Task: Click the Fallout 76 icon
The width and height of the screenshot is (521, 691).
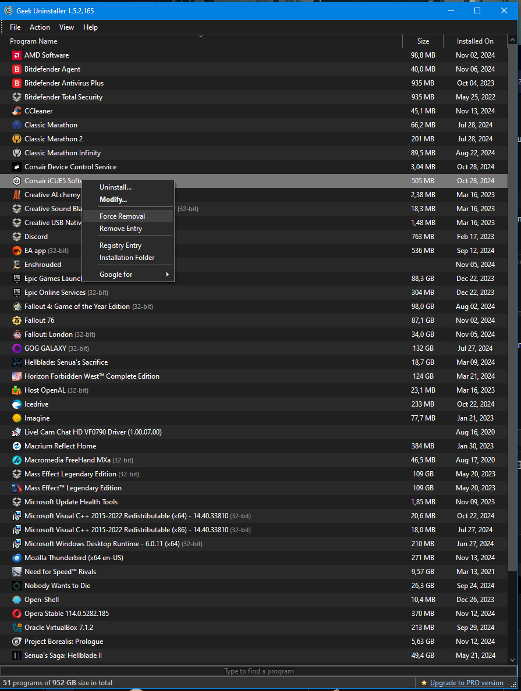Action: coord(17,320)
